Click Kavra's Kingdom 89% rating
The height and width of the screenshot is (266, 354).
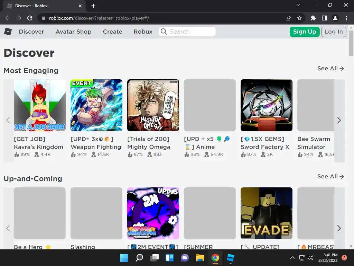(x=22, y=154)
